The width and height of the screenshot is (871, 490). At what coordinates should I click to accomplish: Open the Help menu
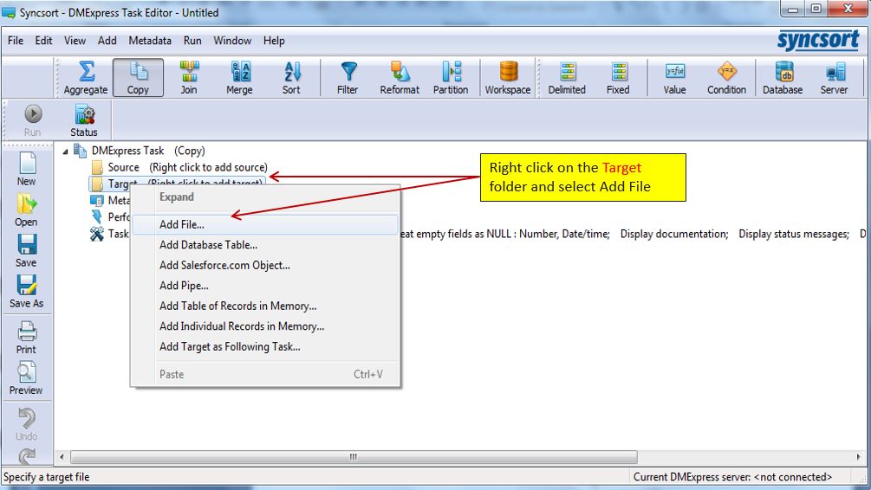coord(274,41)
